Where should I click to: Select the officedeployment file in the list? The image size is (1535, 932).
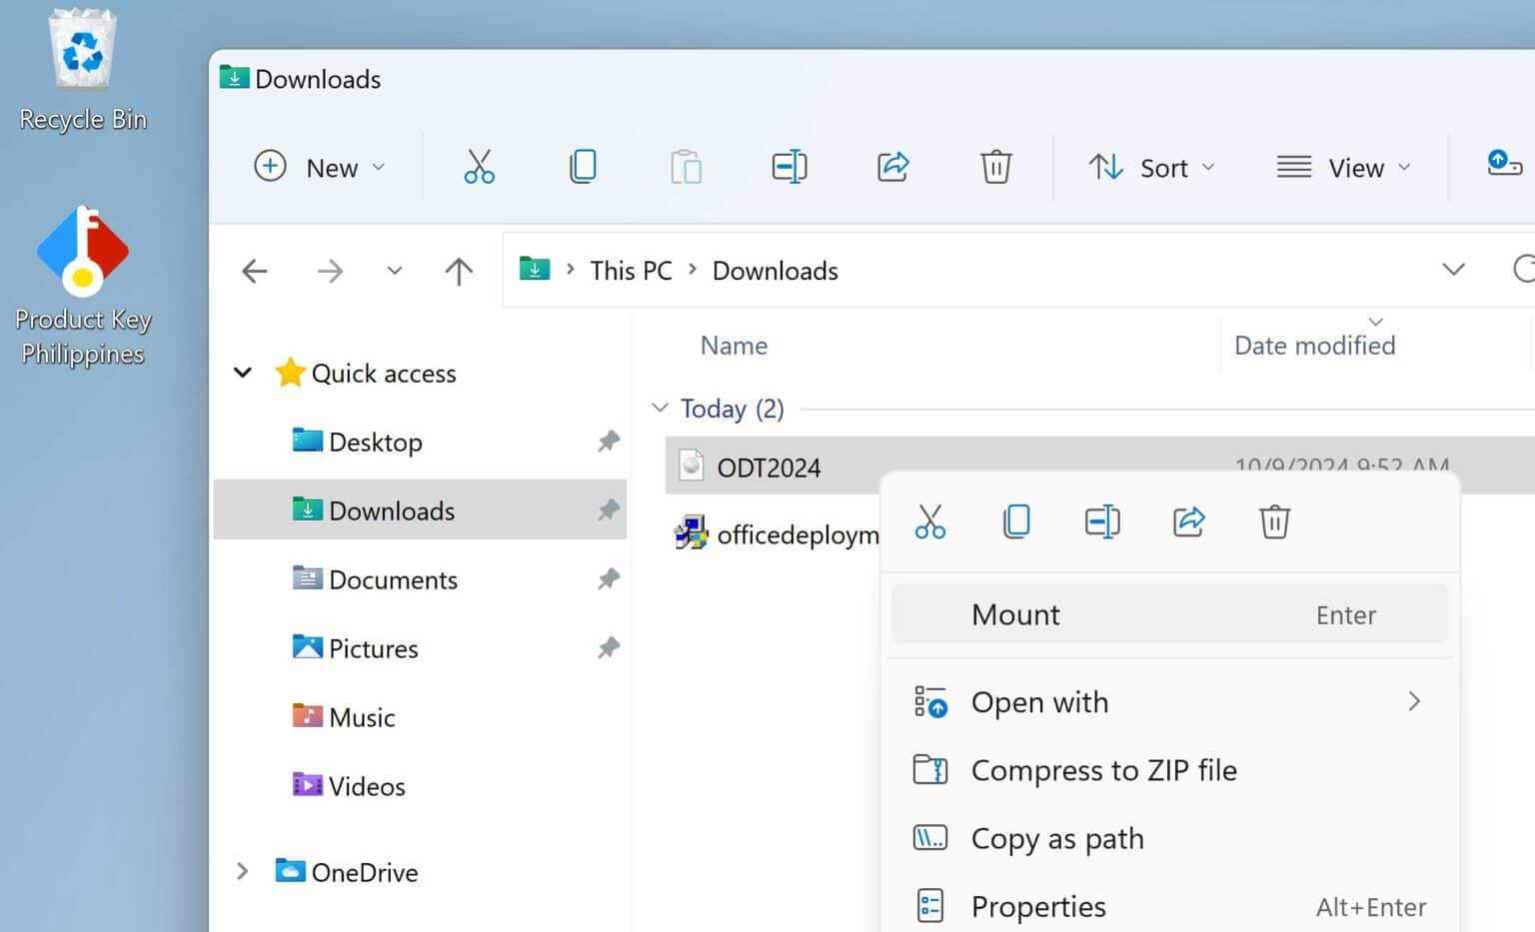[777, 534]
